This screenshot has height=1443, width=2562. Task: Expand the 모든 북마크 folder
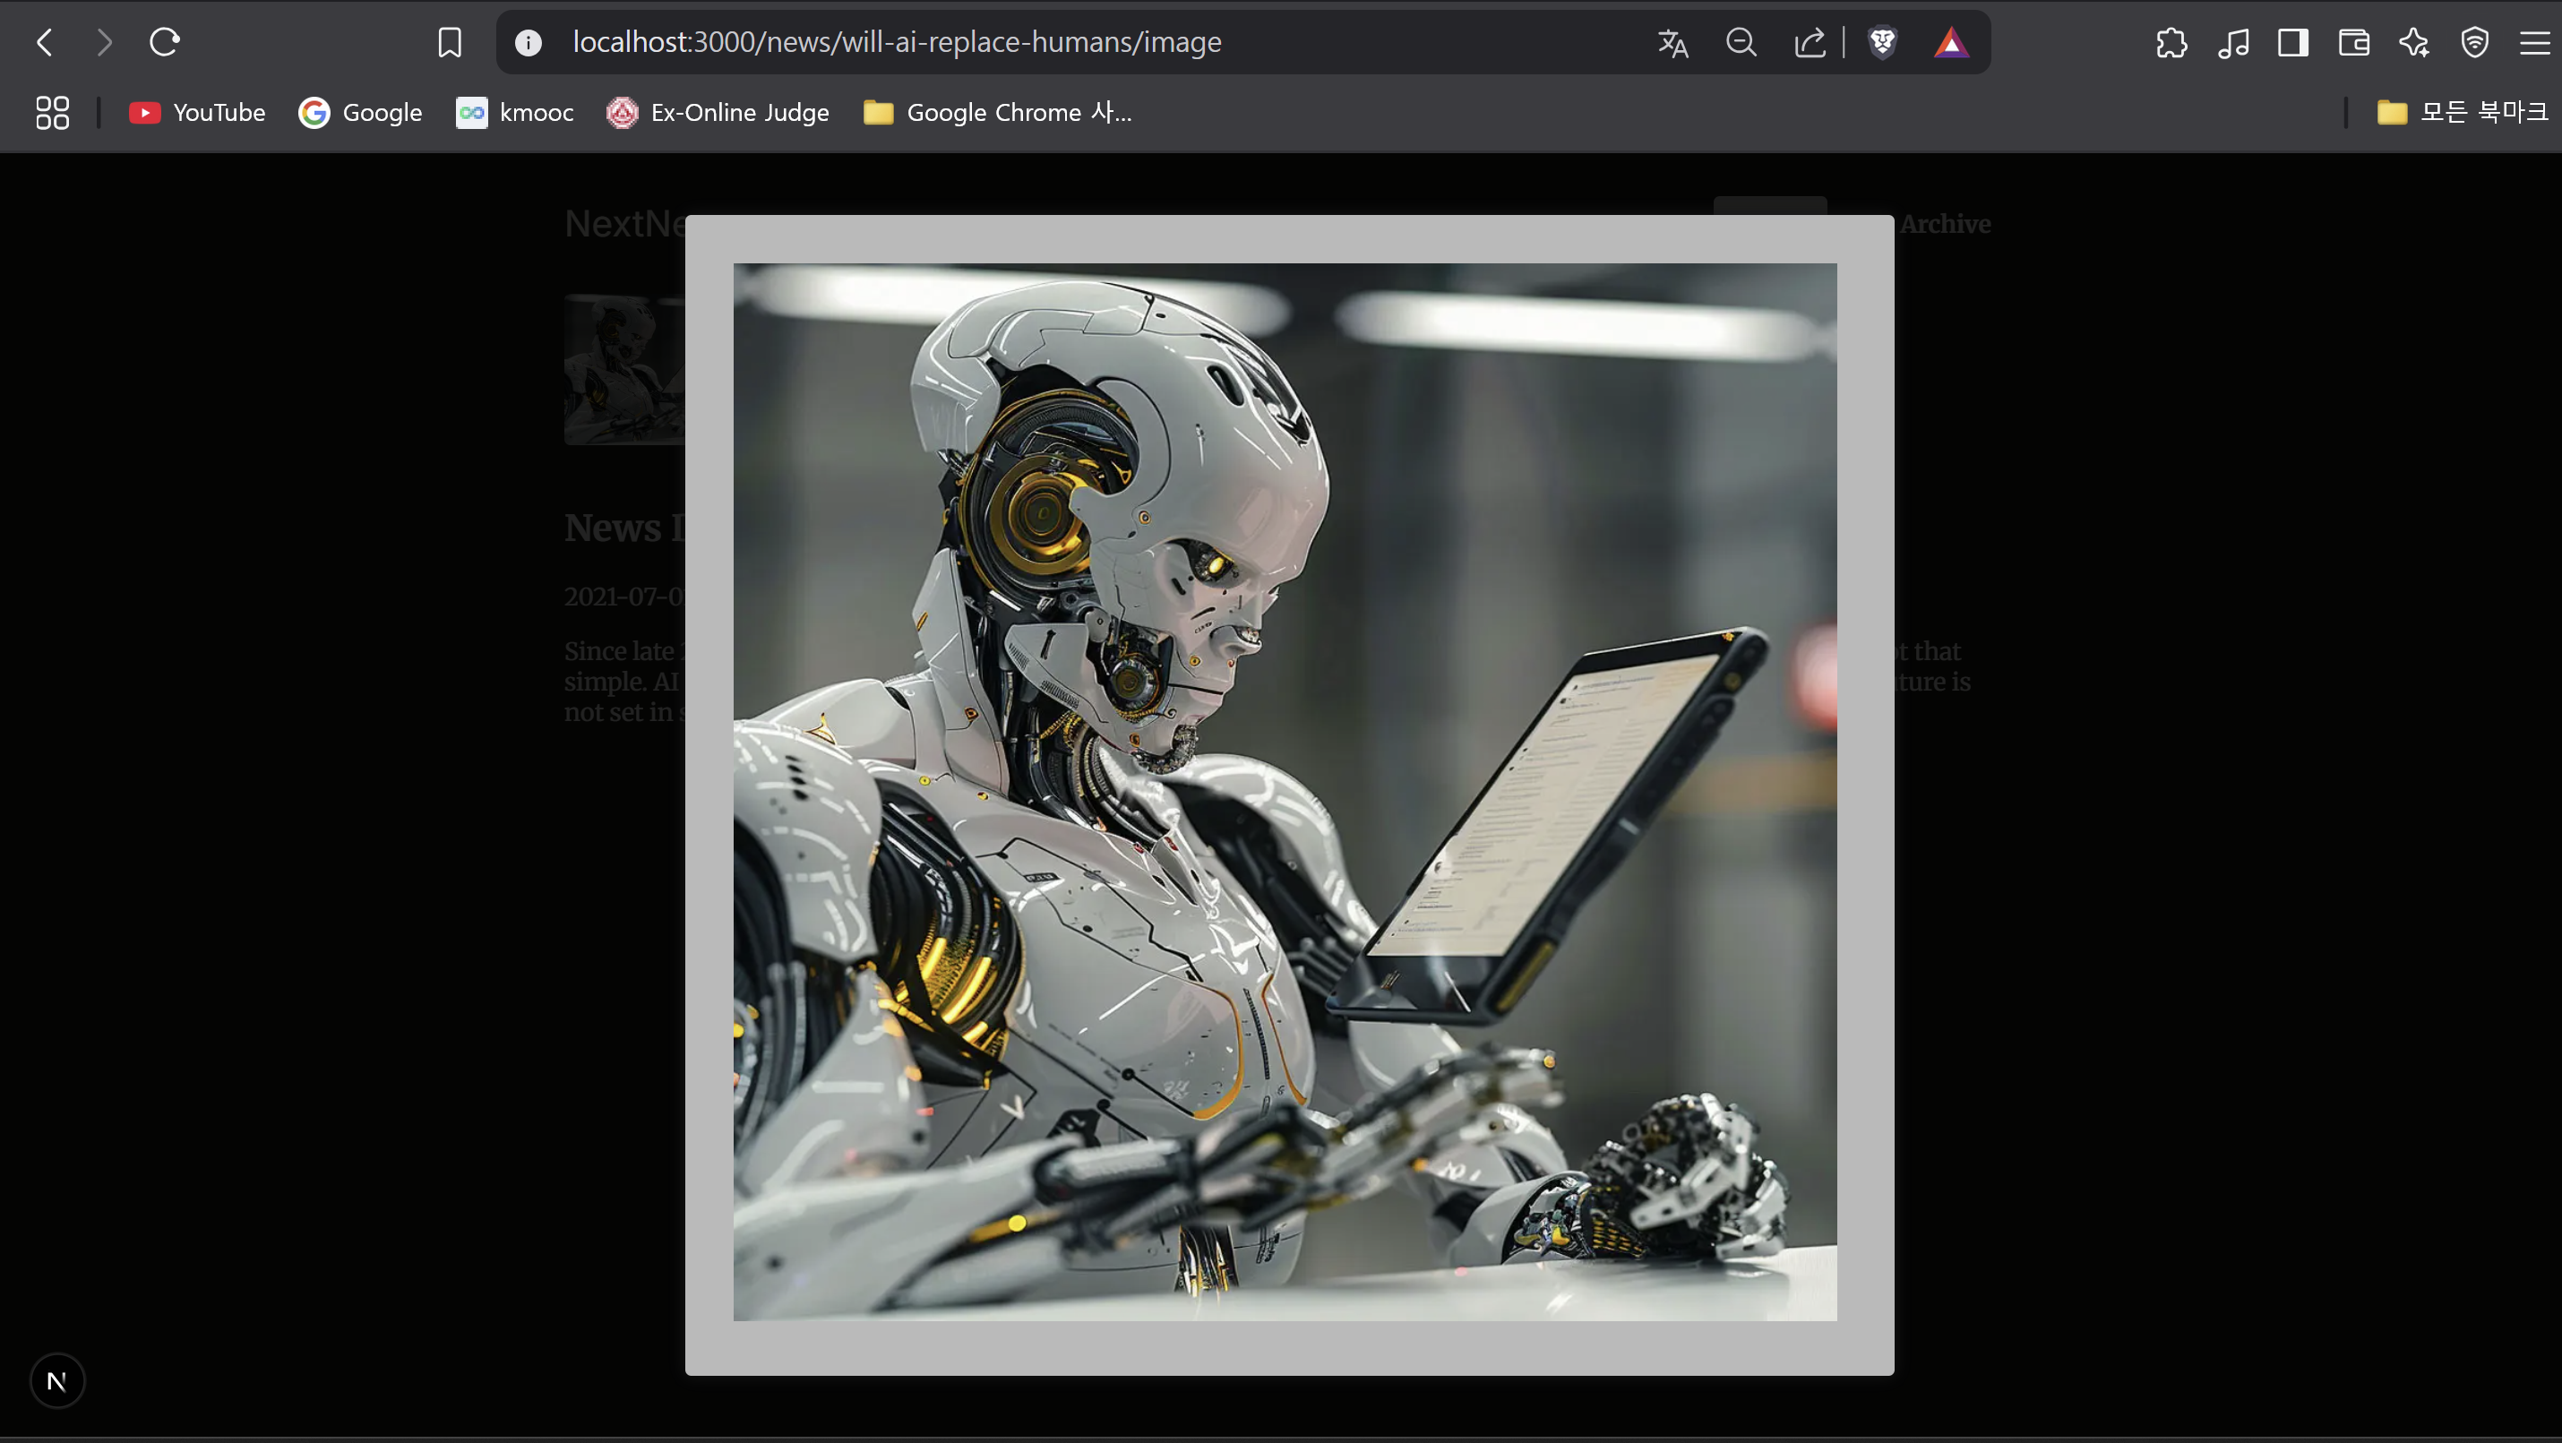click(2463, 112)
